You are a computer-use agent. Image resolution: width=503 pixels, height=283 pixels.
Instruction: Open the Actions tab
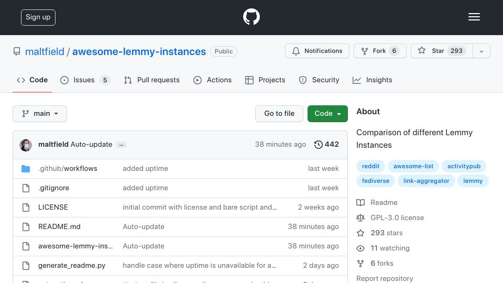pyautogui.click(x=212, y=80)
